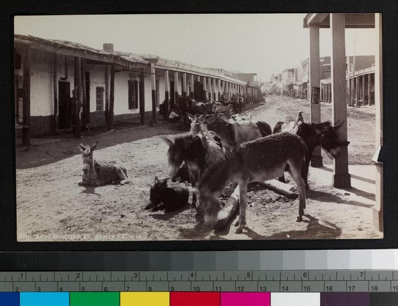This screenshot has height=306, width=398.
Task: Select the magenta color patch
Action: (244, 299)
